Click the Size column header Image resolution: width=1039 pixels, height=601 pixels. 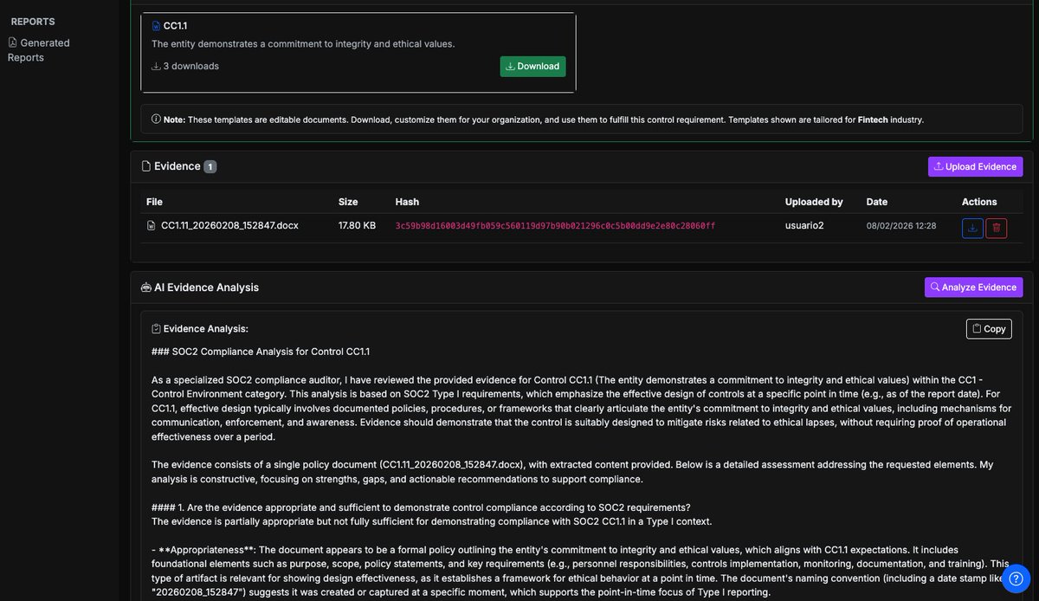point(348,202)
